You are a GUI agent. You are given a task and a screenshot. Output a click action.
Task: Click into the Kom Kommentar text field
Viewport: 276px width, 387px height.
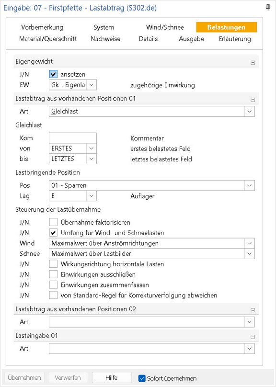pyautogui.click(x=73, y=138)
